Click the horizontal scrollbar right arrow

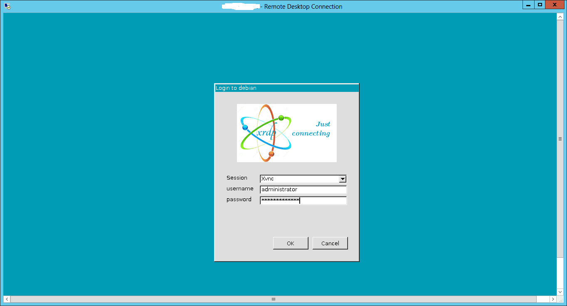coord(553,299)
